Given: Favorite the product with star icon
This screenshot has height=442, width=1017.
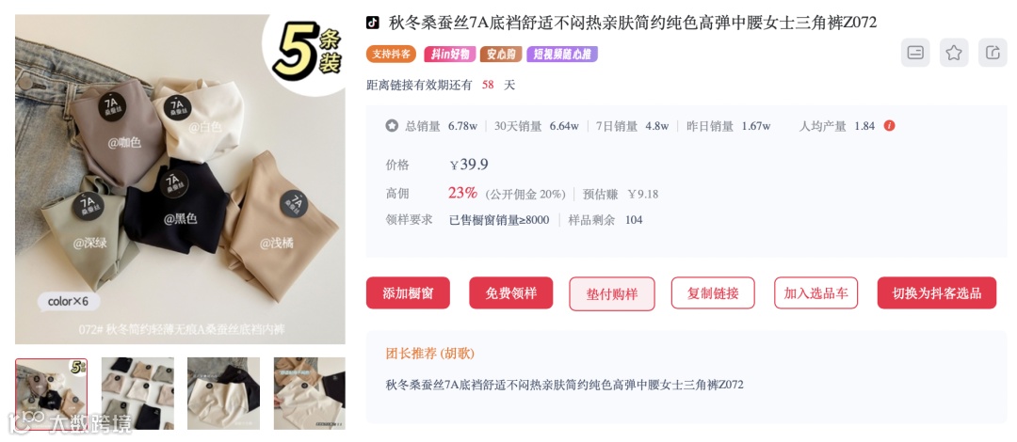Looking at the screenshot, I should (x=953, y=53).
